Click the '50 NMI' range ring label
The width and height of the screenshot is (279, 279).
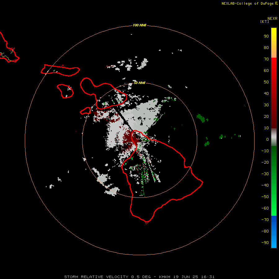(139, 83)
